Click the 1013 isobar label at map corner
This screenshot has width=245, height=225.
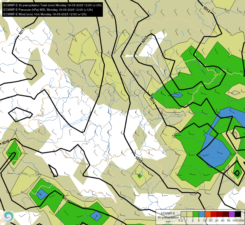(207, 9)
